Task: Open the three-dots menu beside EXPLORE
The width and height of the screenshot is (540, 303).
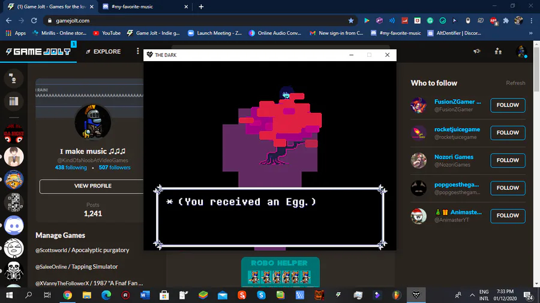Action: (x=138, y=51)
